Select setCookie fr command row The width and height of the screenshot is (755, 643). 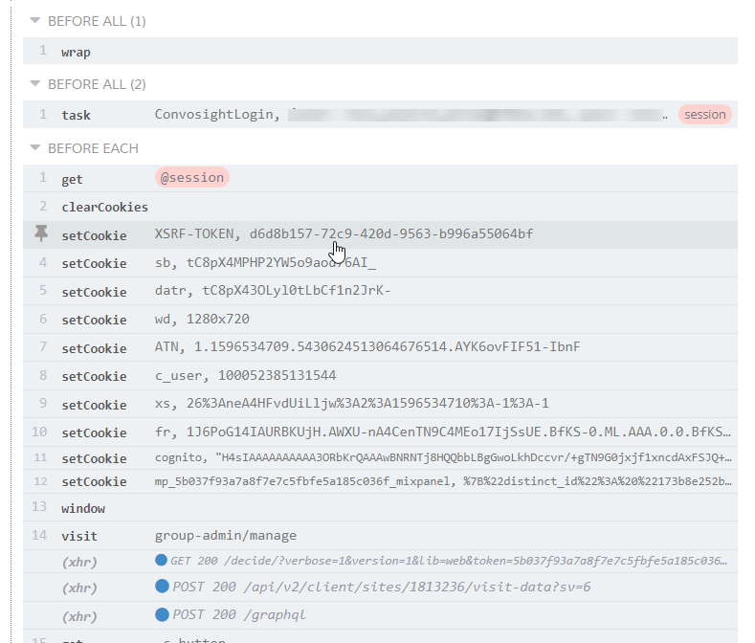pos(380,432)
